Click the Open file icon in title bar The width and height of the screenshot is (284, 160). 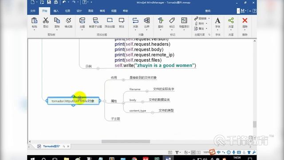pos(42,2)
